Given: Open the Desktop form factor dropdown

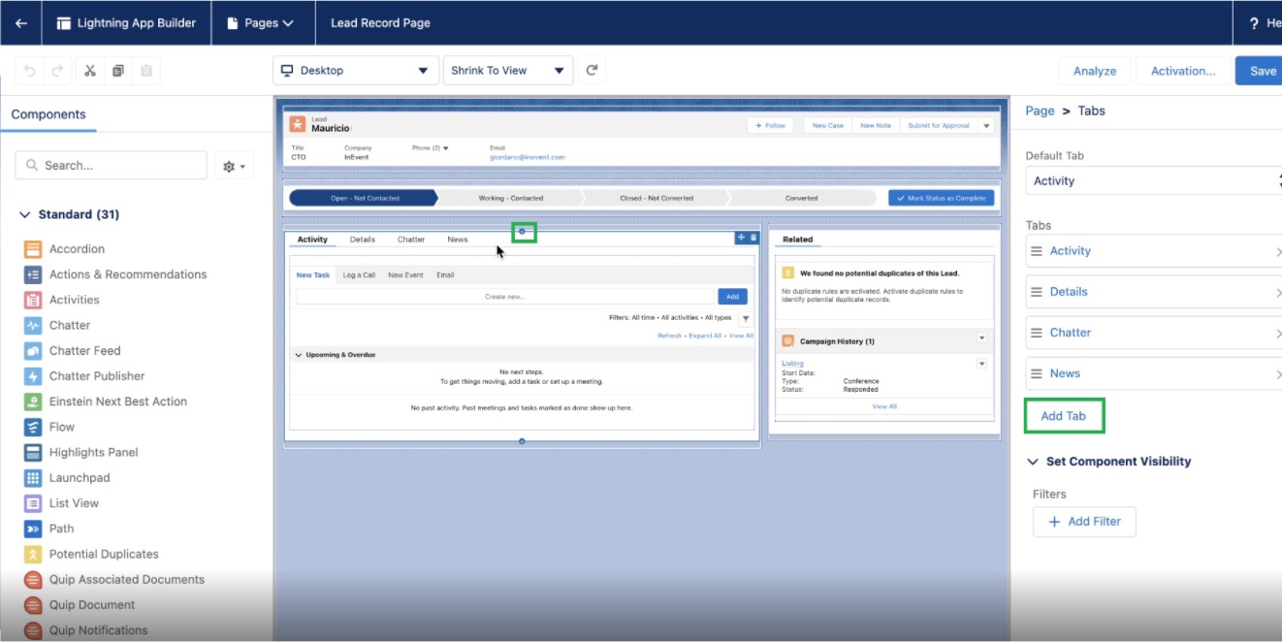Looking at the screenshot, I should 356,71.
